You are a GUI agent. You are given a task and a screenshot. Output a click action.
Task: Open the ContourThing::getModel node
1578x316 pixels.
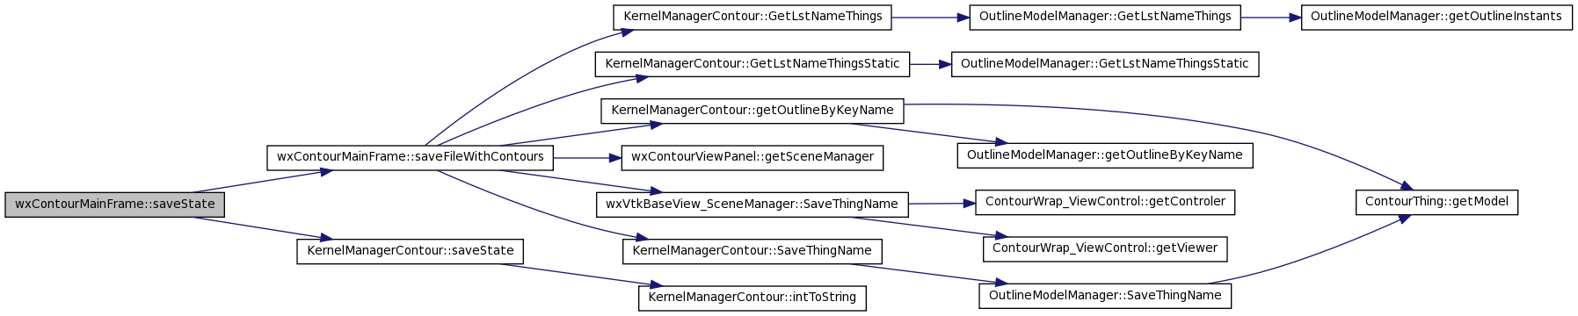[x=1436, y=202]
